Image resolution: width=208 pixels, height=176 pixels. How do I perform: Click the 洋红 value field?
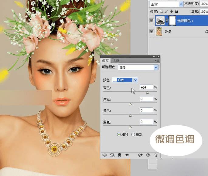click(x=146, y=99)
